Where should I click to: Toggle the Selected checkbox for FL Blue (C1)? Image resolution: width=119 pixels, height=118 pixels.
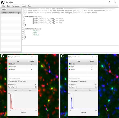pos(32,64)
